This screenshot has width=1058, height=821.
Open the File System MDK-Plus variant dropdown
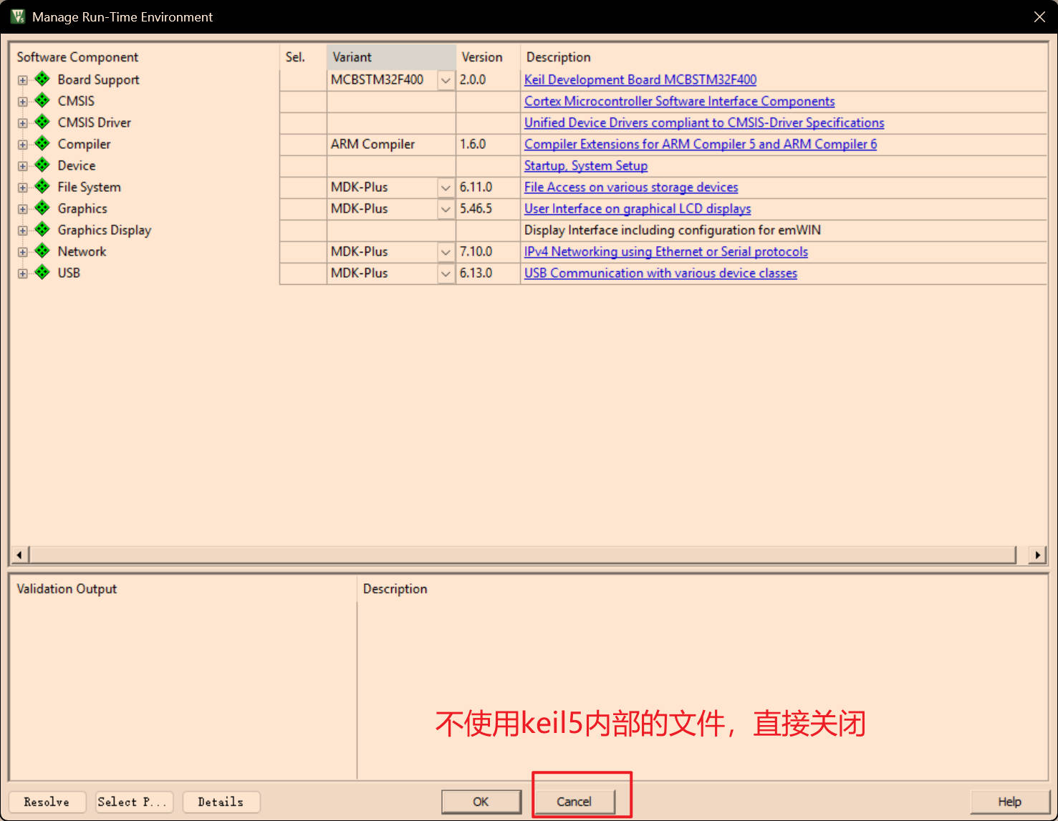tap(446, 188)
